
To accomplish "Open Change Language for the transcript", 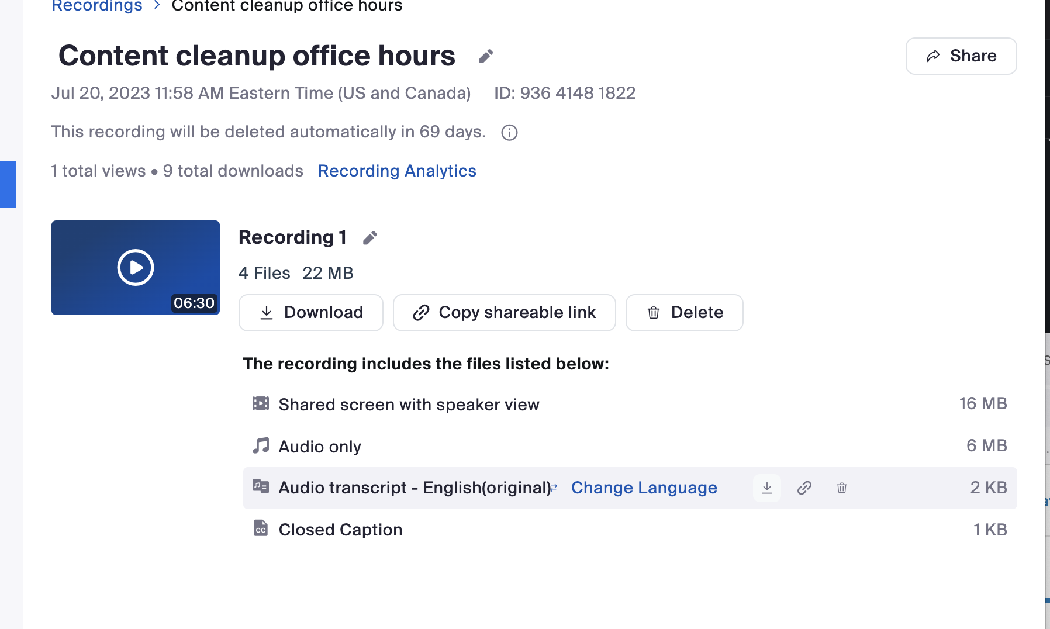I will (x=644, y=488).
